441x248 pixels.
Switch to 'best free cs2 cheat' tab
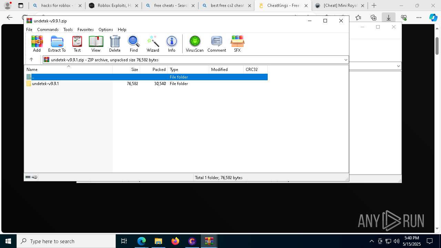point(226,6)
